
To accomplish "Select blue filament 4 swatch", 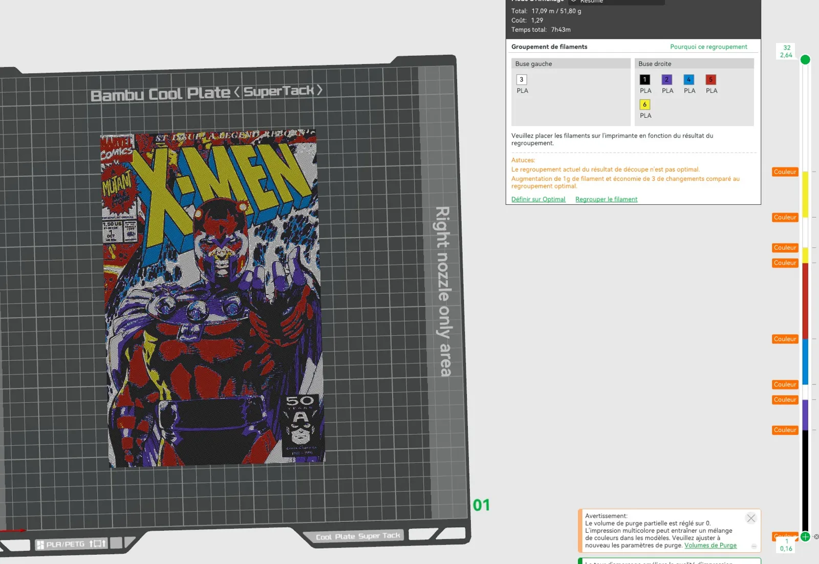I will (x=689, y=79).
